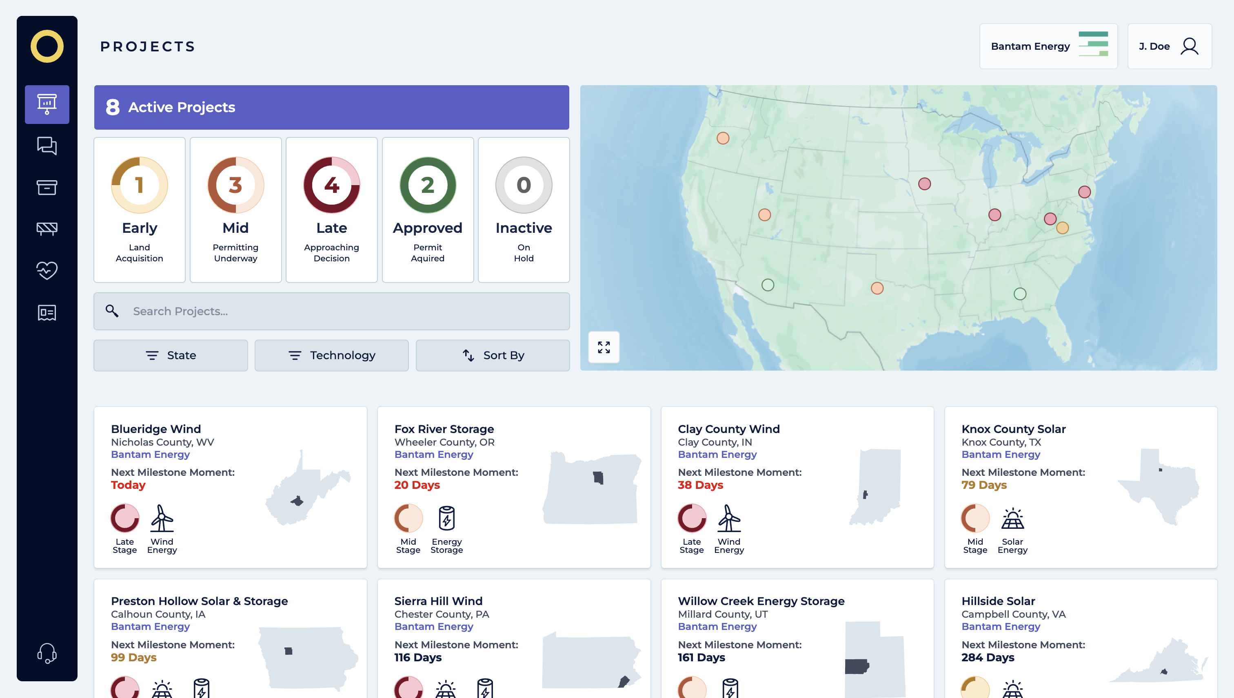Open the Projects presentation-board sidebar icon

pyautogui.click(x=47, y=104)
